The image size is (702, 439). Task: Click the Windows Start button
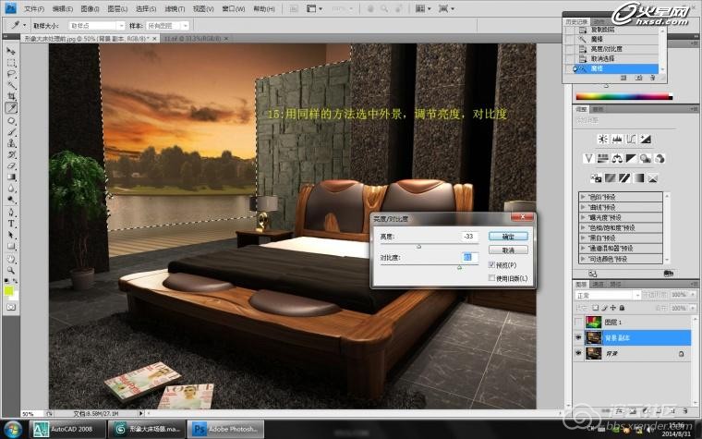click(x=13, y=430)
